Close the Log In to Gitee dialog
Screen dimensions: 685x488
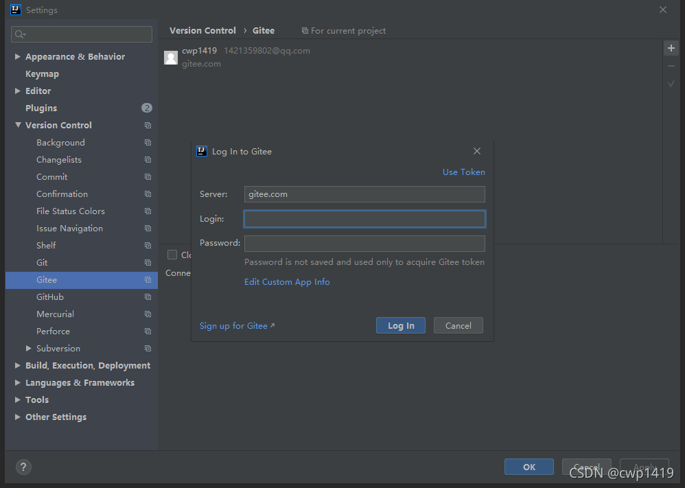(x=477, y=151)
